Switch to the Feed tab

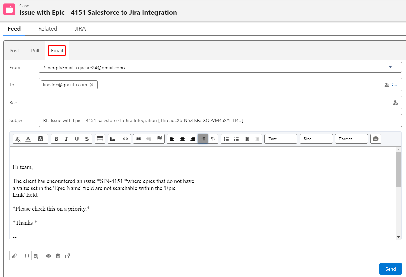[14, 29]
